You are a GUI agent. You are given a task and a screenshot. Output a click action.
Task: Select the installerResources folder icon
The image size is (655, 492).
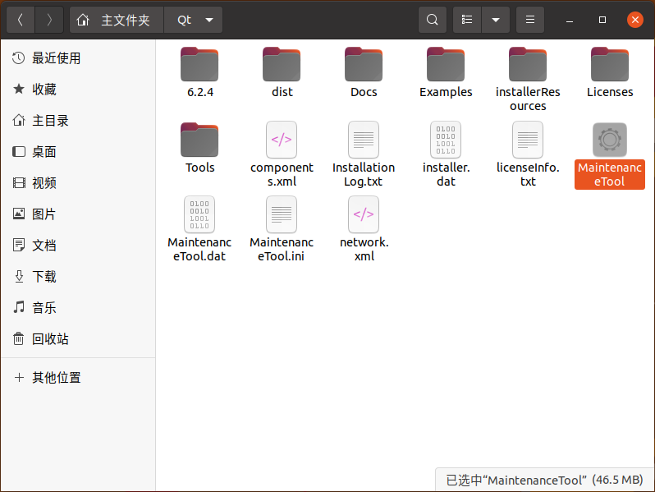click(528, 64)
